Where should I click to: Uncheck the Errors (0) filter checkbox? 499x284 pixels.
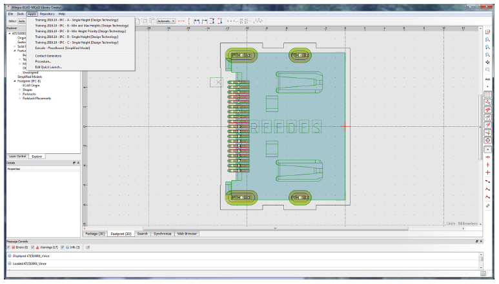click(x=8, y=247)
